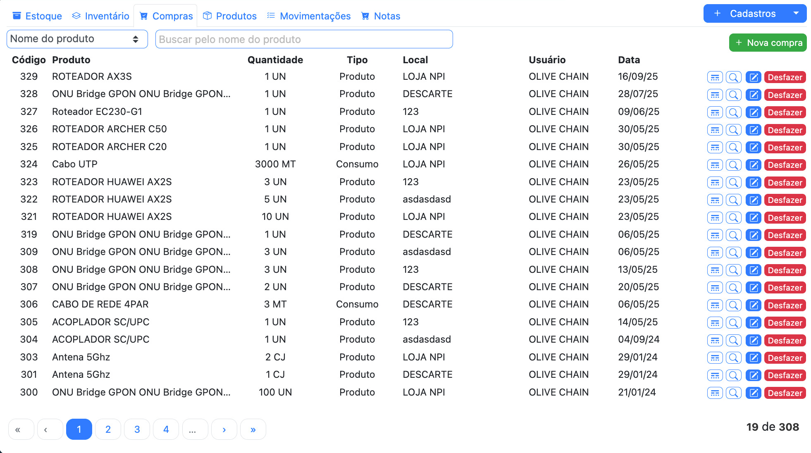The height and width of the screenshot is (453, 811).
Task: Open the border-style list icon for purchase 327
Action: coord(715,112)
